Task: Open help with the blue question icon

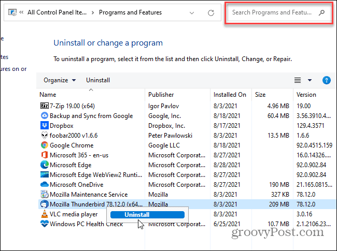Action: click(x=327, y=80)
